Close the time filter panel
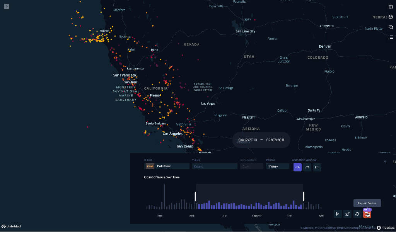This screenshot has height=232, width=396. click(385, 162)
